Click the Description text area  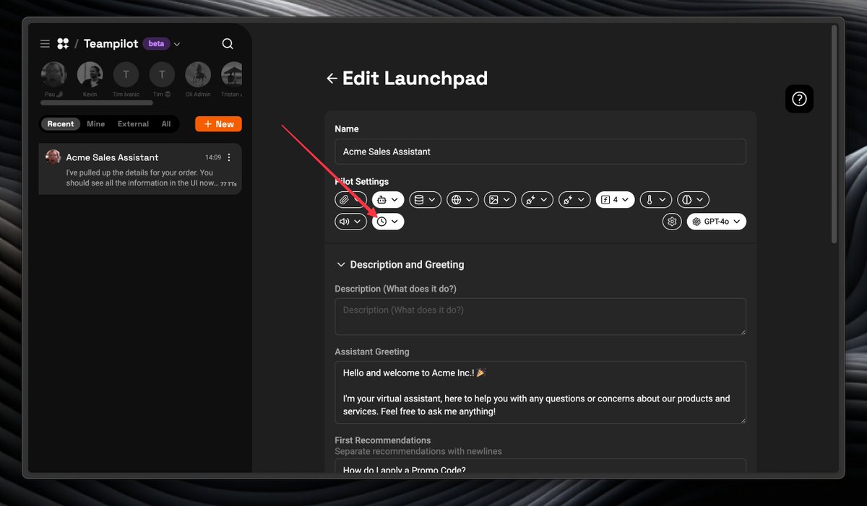(540, 316)
